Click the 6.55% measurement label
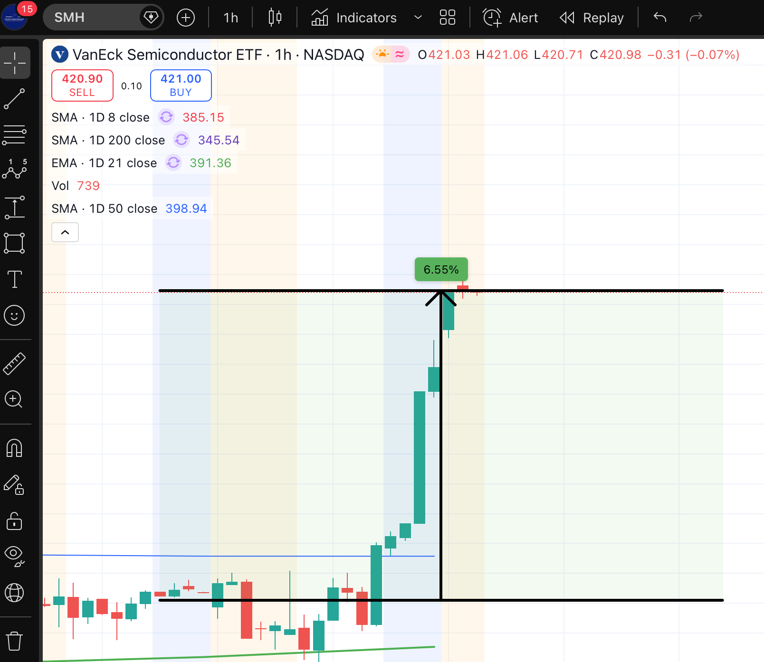The width and height of the screenshot is (764, 662). [441, 269]
